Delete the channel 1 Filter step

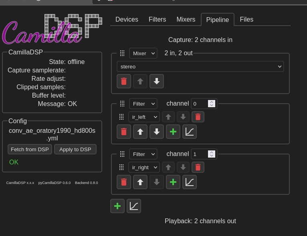(x=124, y=182)
